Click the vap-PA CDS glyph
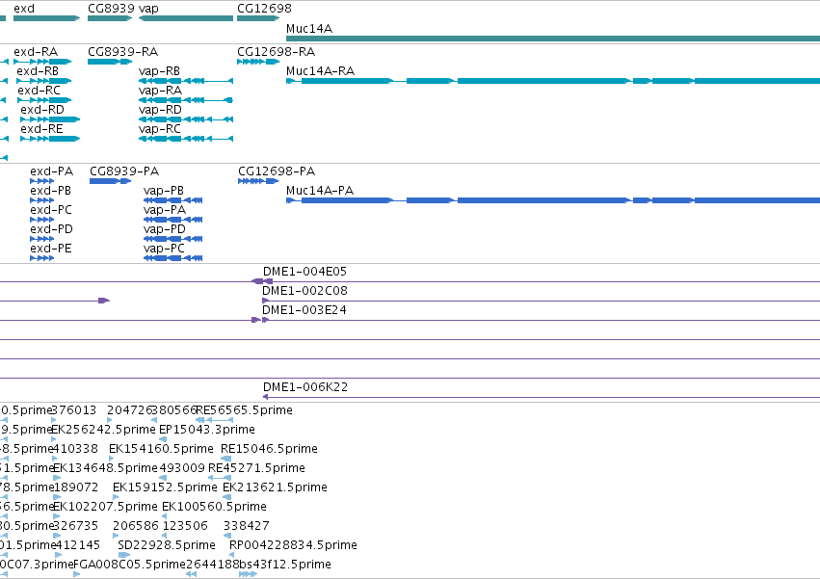Image resolution: width=820 pixels, height=579 pixels. [x=173, y=220]
